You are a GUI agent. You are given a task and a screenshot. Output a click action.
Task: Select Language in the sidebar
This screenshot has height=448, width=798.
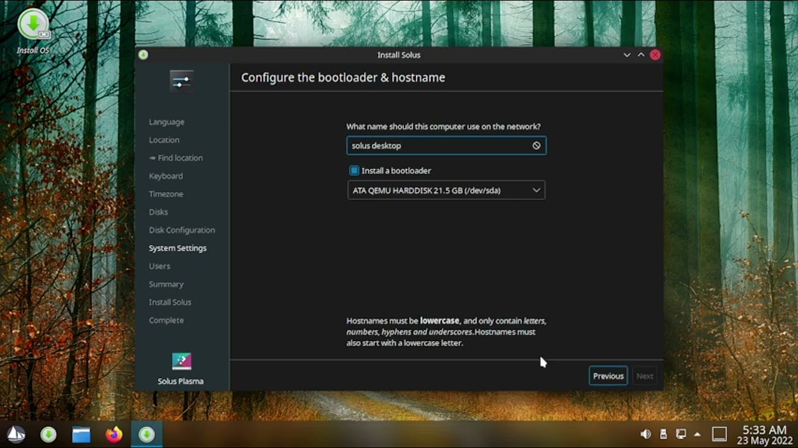166,122
